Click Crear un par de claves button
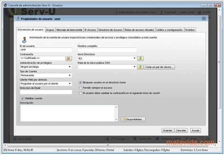Image resolution: width=224 pixels, height=155 pixels. coord(159,67)
